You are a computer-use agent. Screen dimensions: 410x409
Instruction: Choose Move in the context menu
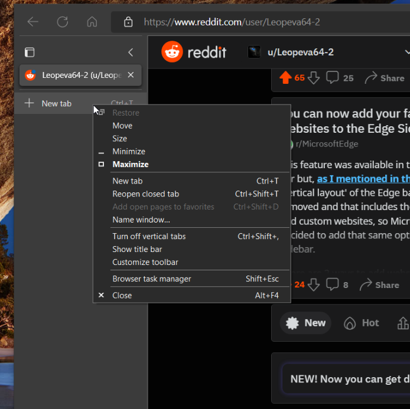click(191, 126)
